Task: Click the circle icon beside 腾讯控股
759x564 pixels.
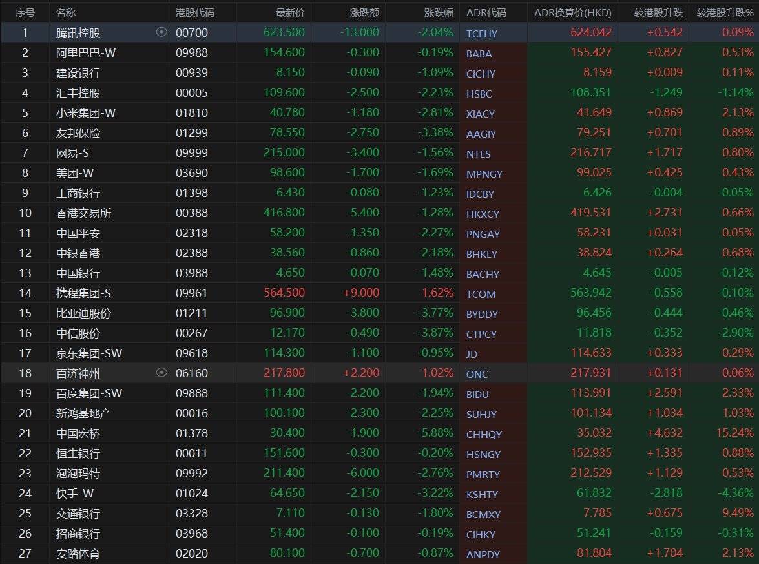Action: pyautogui.click(x=161, y=32)
